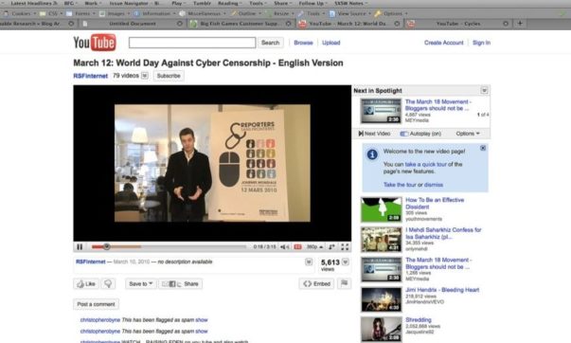Click the Subscribe button
Viewport: 571px width, 343px height.
point(169,76)
